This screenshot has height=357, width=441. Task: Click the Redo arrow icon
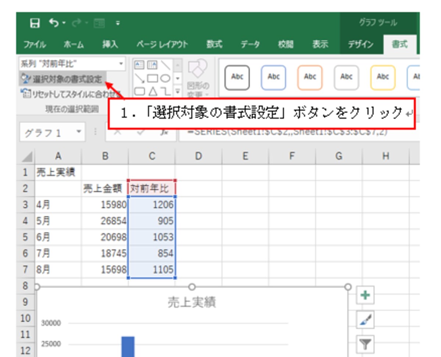point(76,24)
